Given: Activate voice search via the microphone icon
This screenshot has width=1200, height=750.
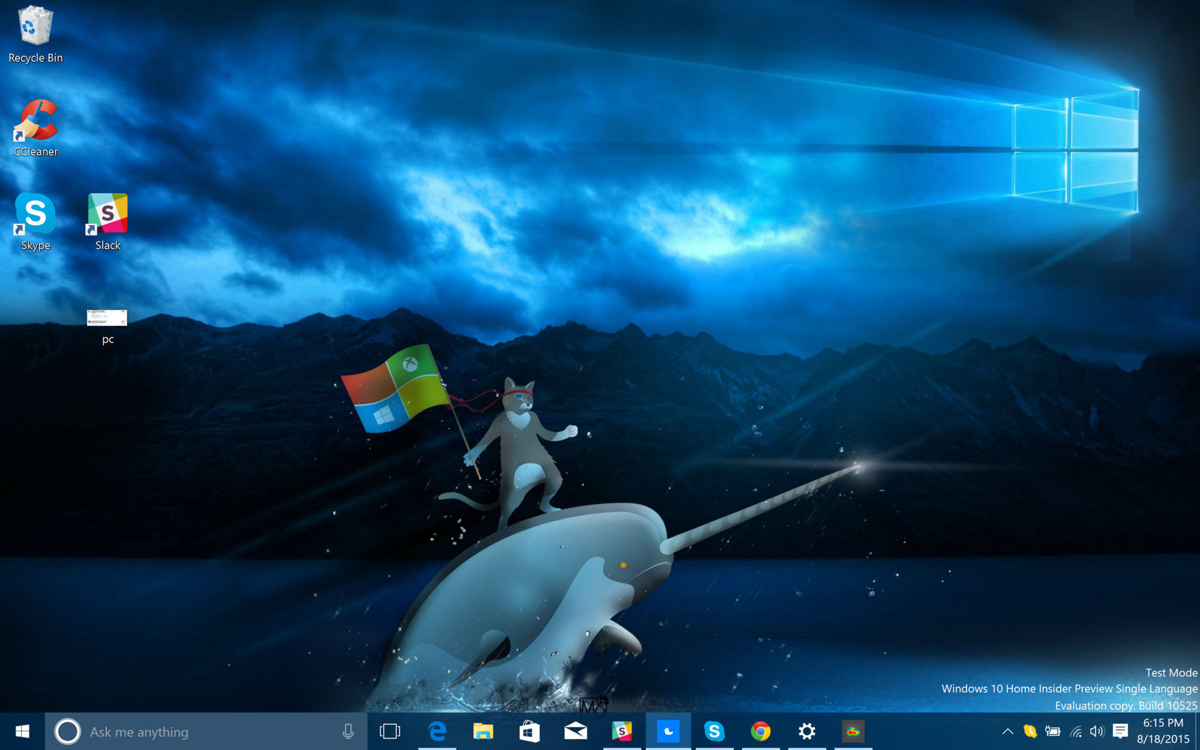Looking at the screenshot, I should click(x=348, y=731).
